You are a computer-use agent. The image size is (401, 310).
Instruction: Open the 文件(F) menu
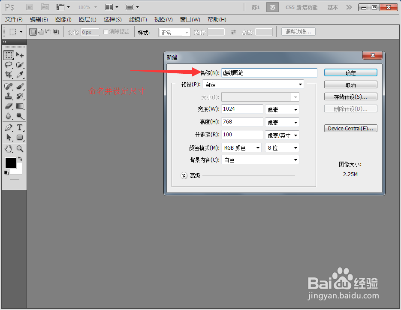tap(14, 19)
